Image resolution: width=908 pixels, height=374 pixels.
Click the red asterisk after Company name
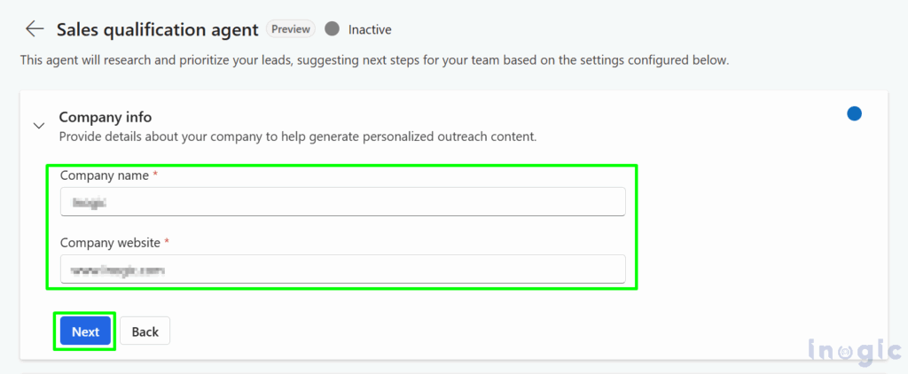[x=156, y=175]
